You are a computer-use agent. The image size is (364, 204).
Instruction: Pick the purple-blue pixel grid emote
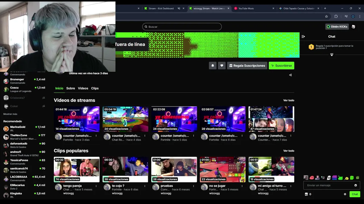334,178
